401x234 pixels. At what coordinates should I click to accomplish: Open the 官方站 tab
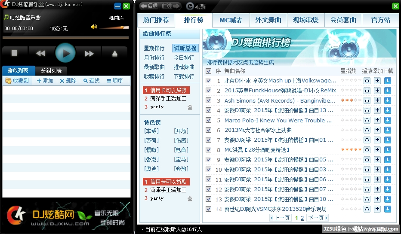point(380,20)
